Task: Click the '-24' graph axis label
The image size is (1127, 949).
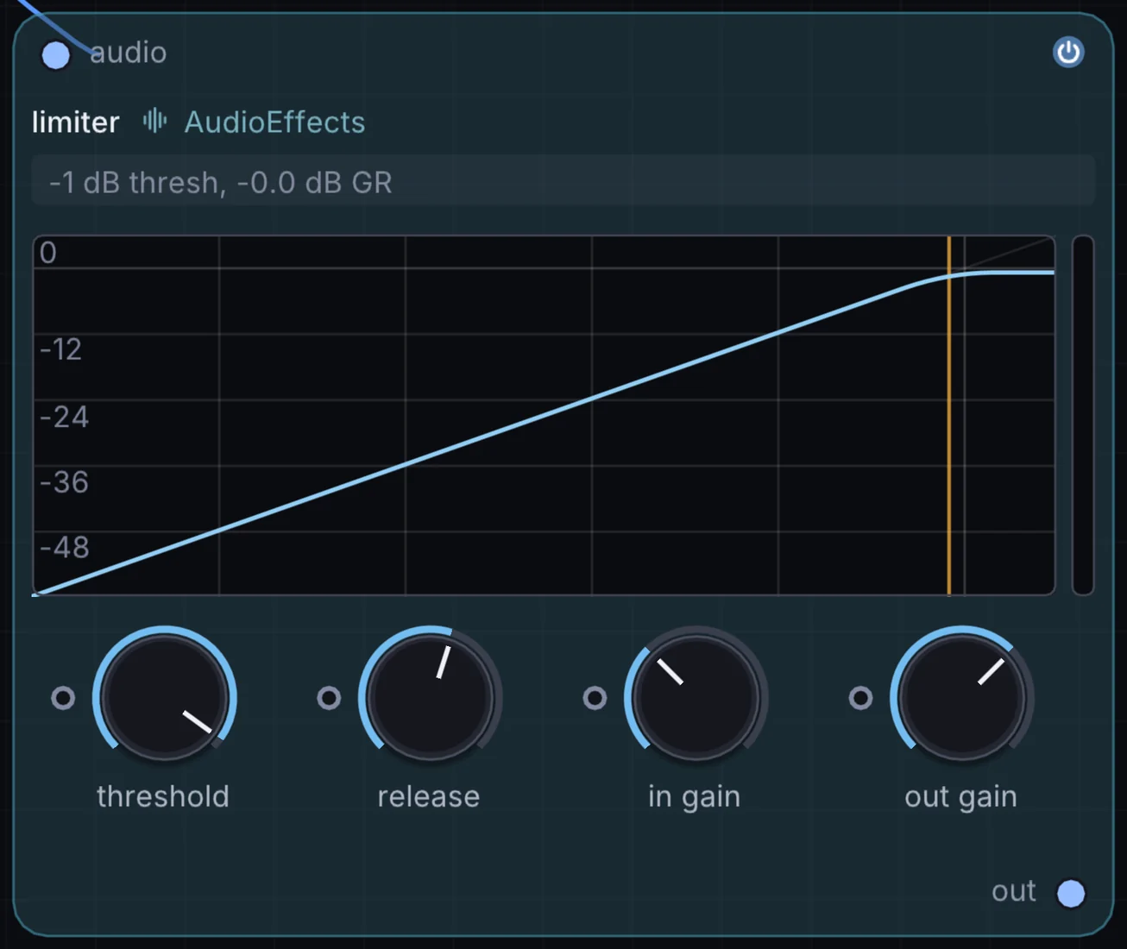Action: pos(65,417)
